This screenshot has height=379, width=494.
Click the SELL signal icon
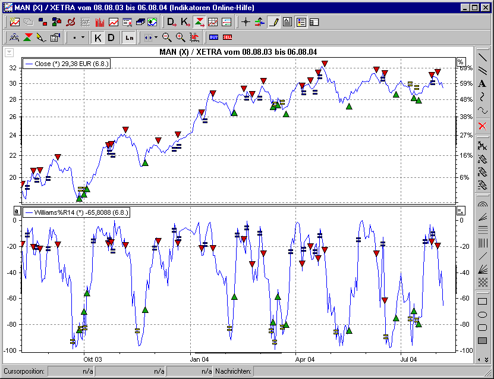click(228, 37)
